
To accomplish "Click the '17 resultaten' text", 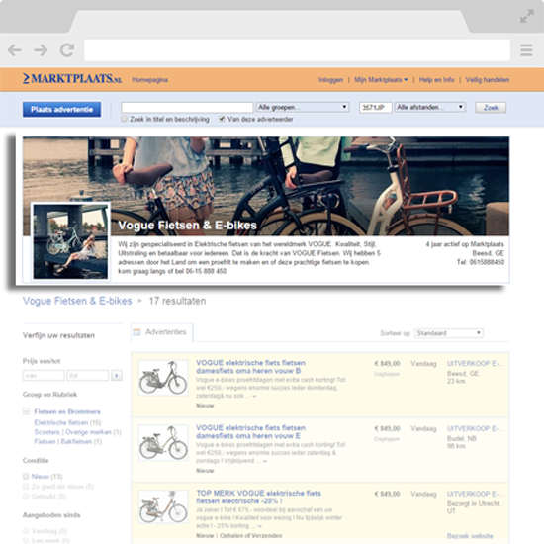I will pos(177,301).
